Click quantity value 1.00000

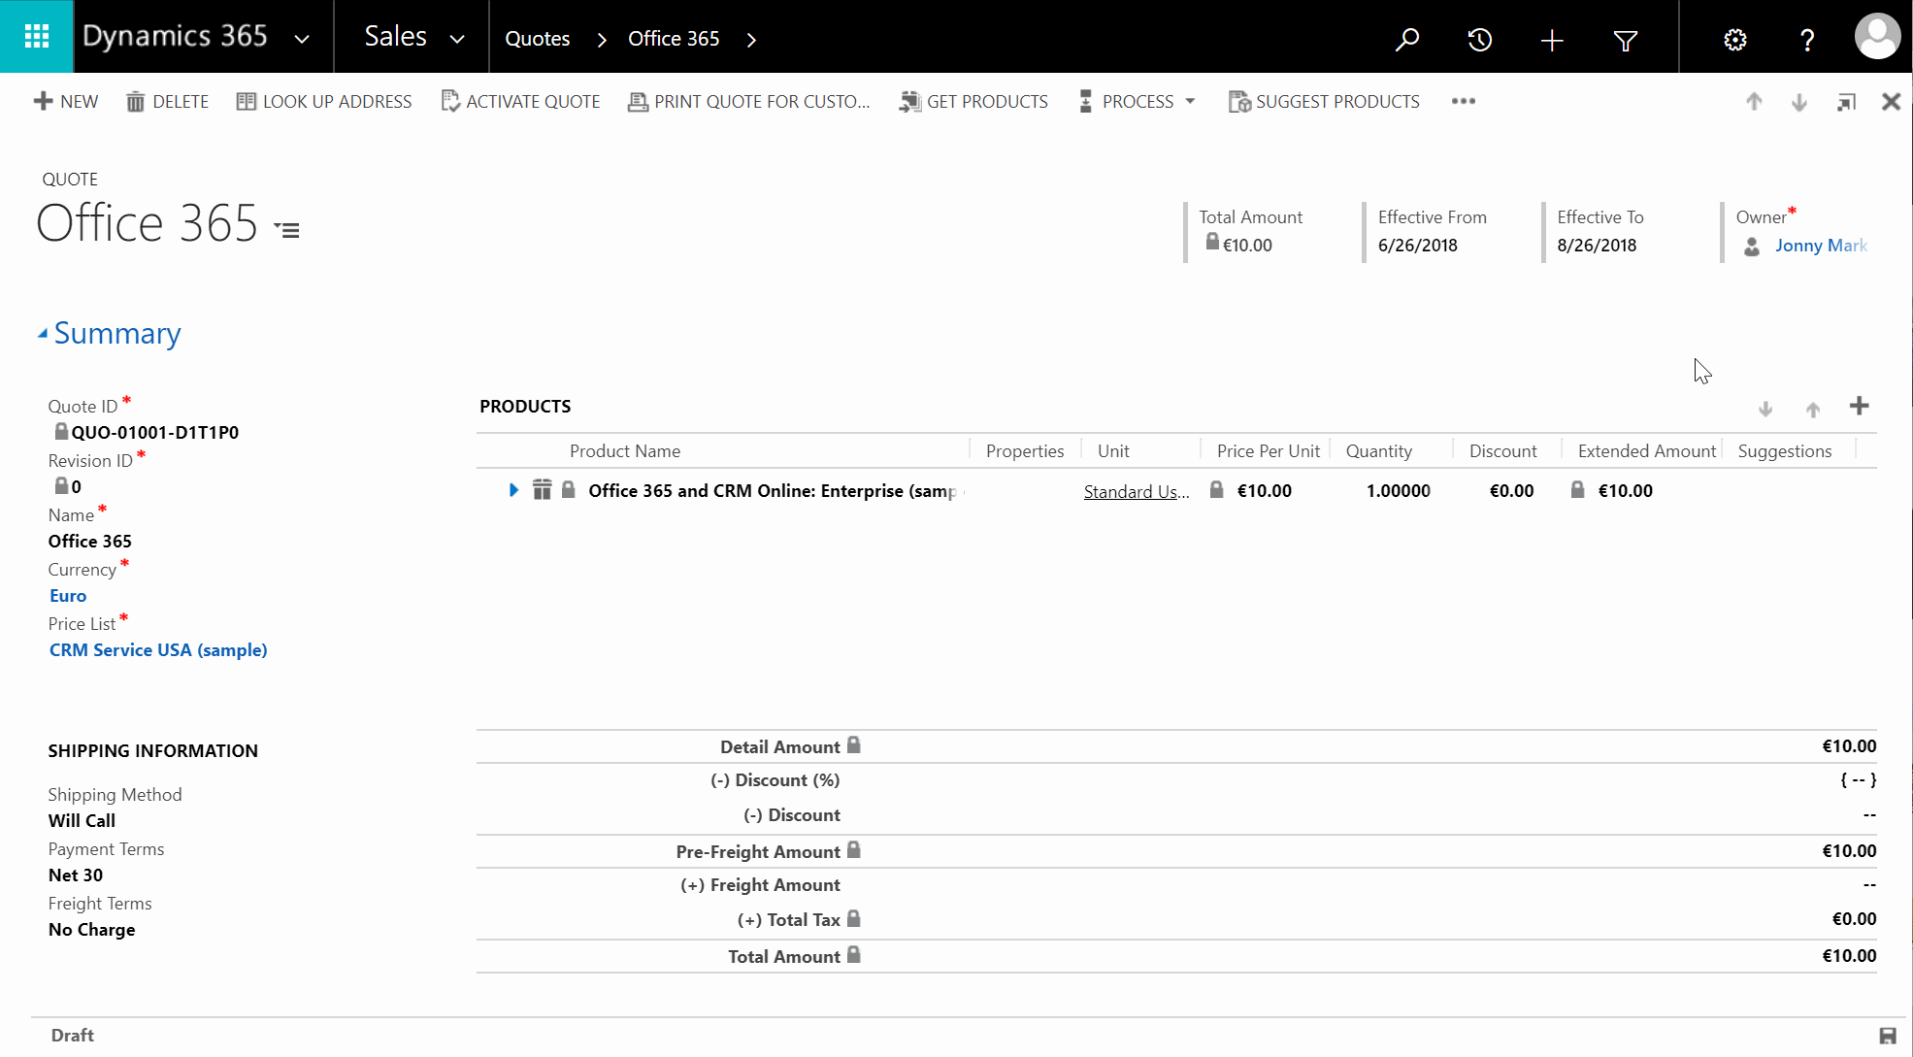[x=1398, y=491]
